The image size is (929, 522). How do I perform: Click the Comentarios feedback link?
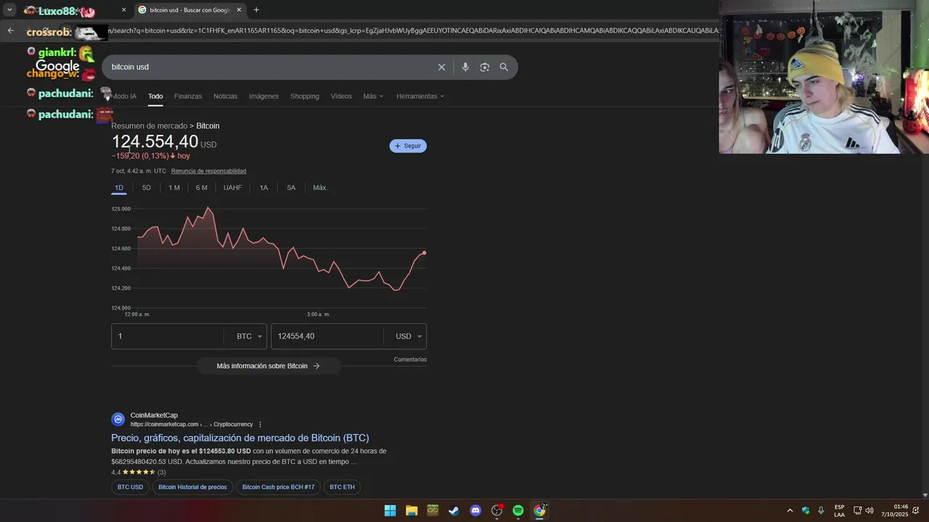(x=410, y=360)
